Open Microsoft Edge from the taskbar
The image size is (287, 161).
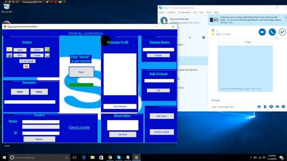pyautogui.click(x=84, y=157)
